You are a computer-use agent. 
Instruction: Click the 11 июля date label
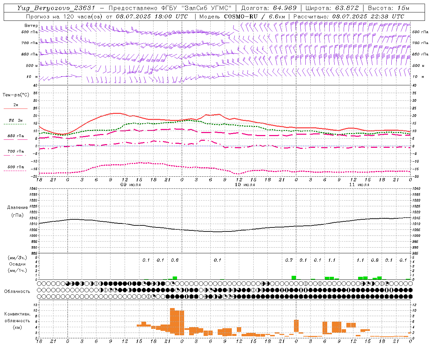coord(359,185)
